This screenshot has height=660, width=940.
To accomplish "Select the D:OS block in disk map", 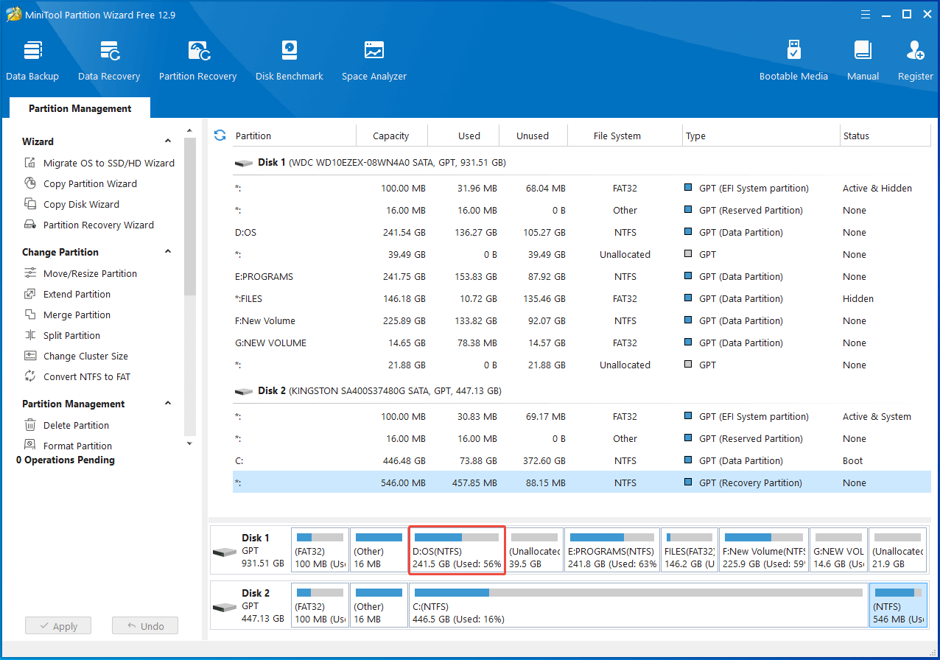I will click(x=457, y=551).
